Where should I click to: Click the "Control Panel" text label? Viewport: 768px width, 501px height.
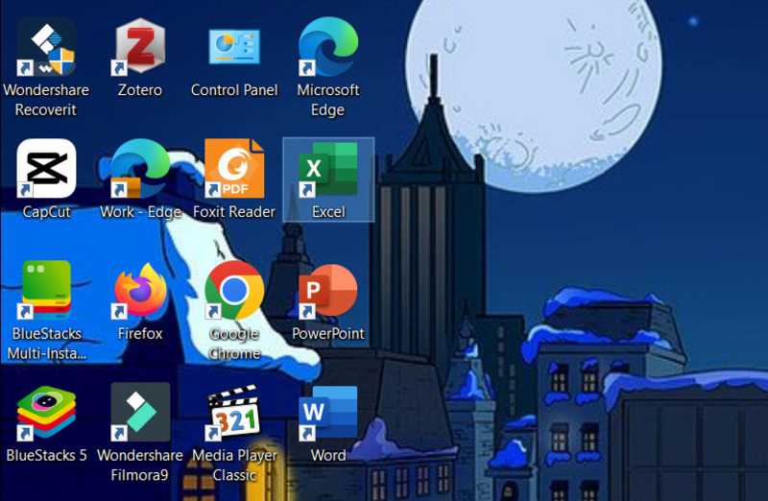coord(234,90)
